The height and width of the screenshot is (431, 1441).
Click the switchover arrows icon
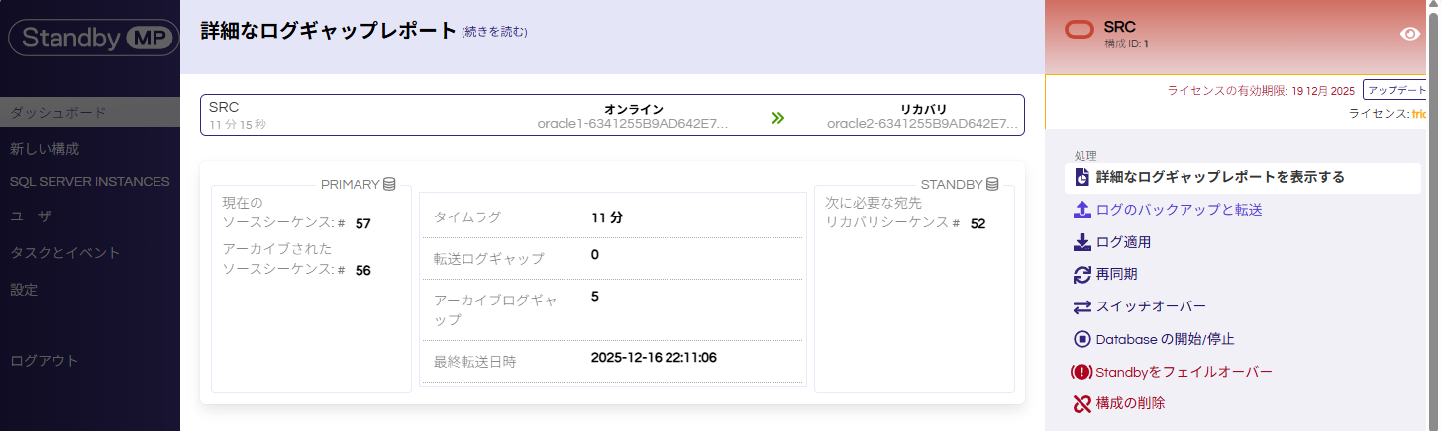tap(1081, 306)
